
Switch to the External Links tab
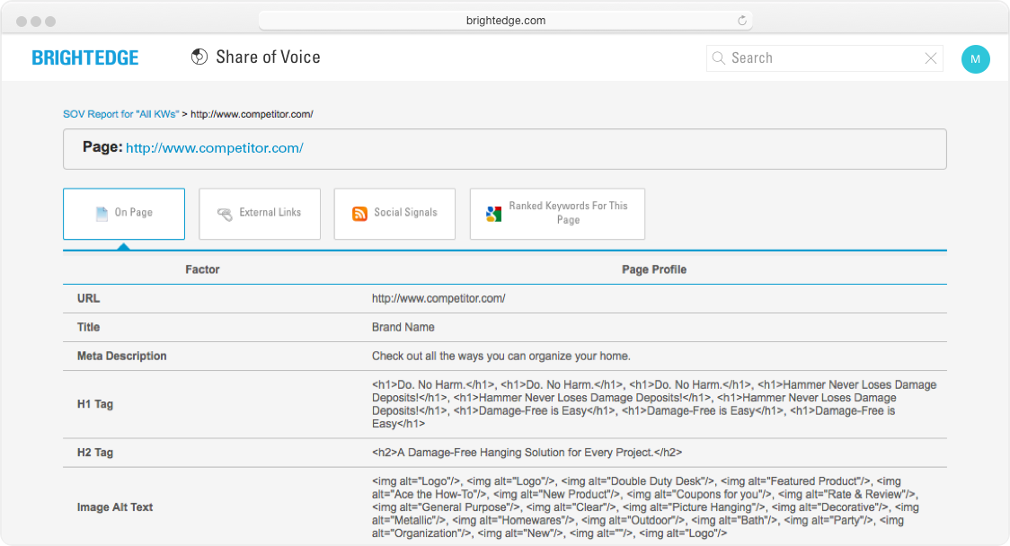(x=260, y=214)
